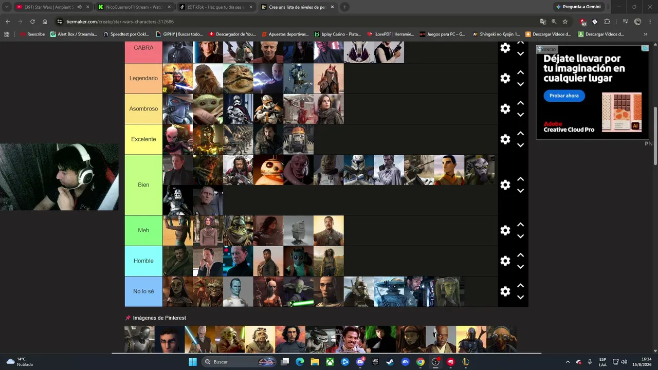Select the Horrible tier label

[143, 261]
